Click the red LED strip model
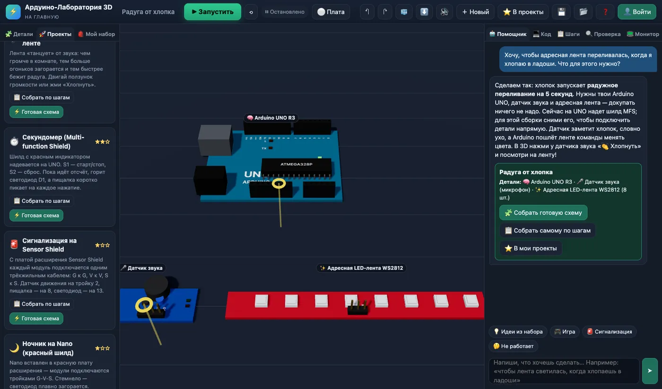 [x=355, y=305]
